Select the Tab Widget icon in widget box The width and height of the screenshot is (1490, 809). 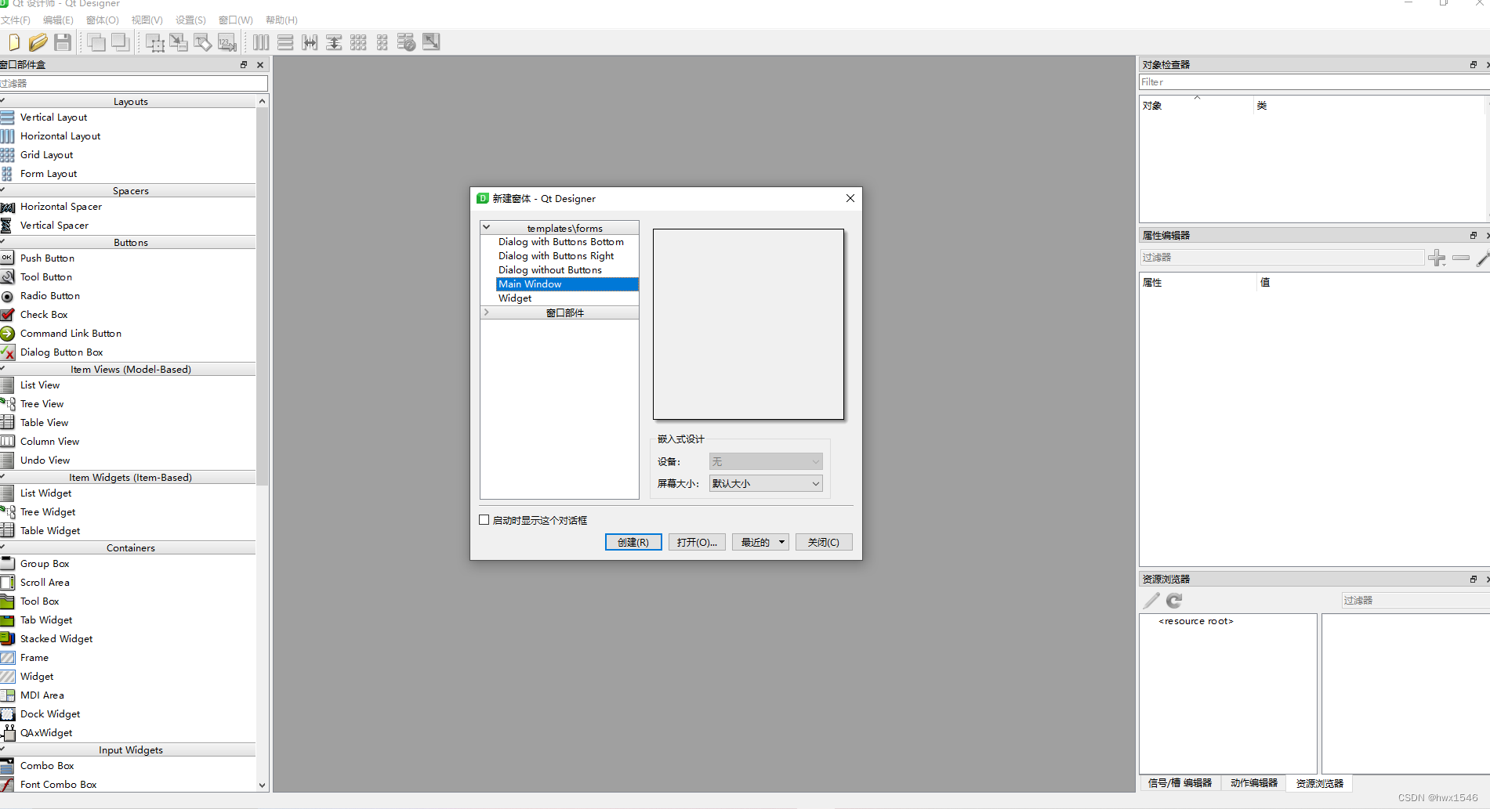[7, 619]
